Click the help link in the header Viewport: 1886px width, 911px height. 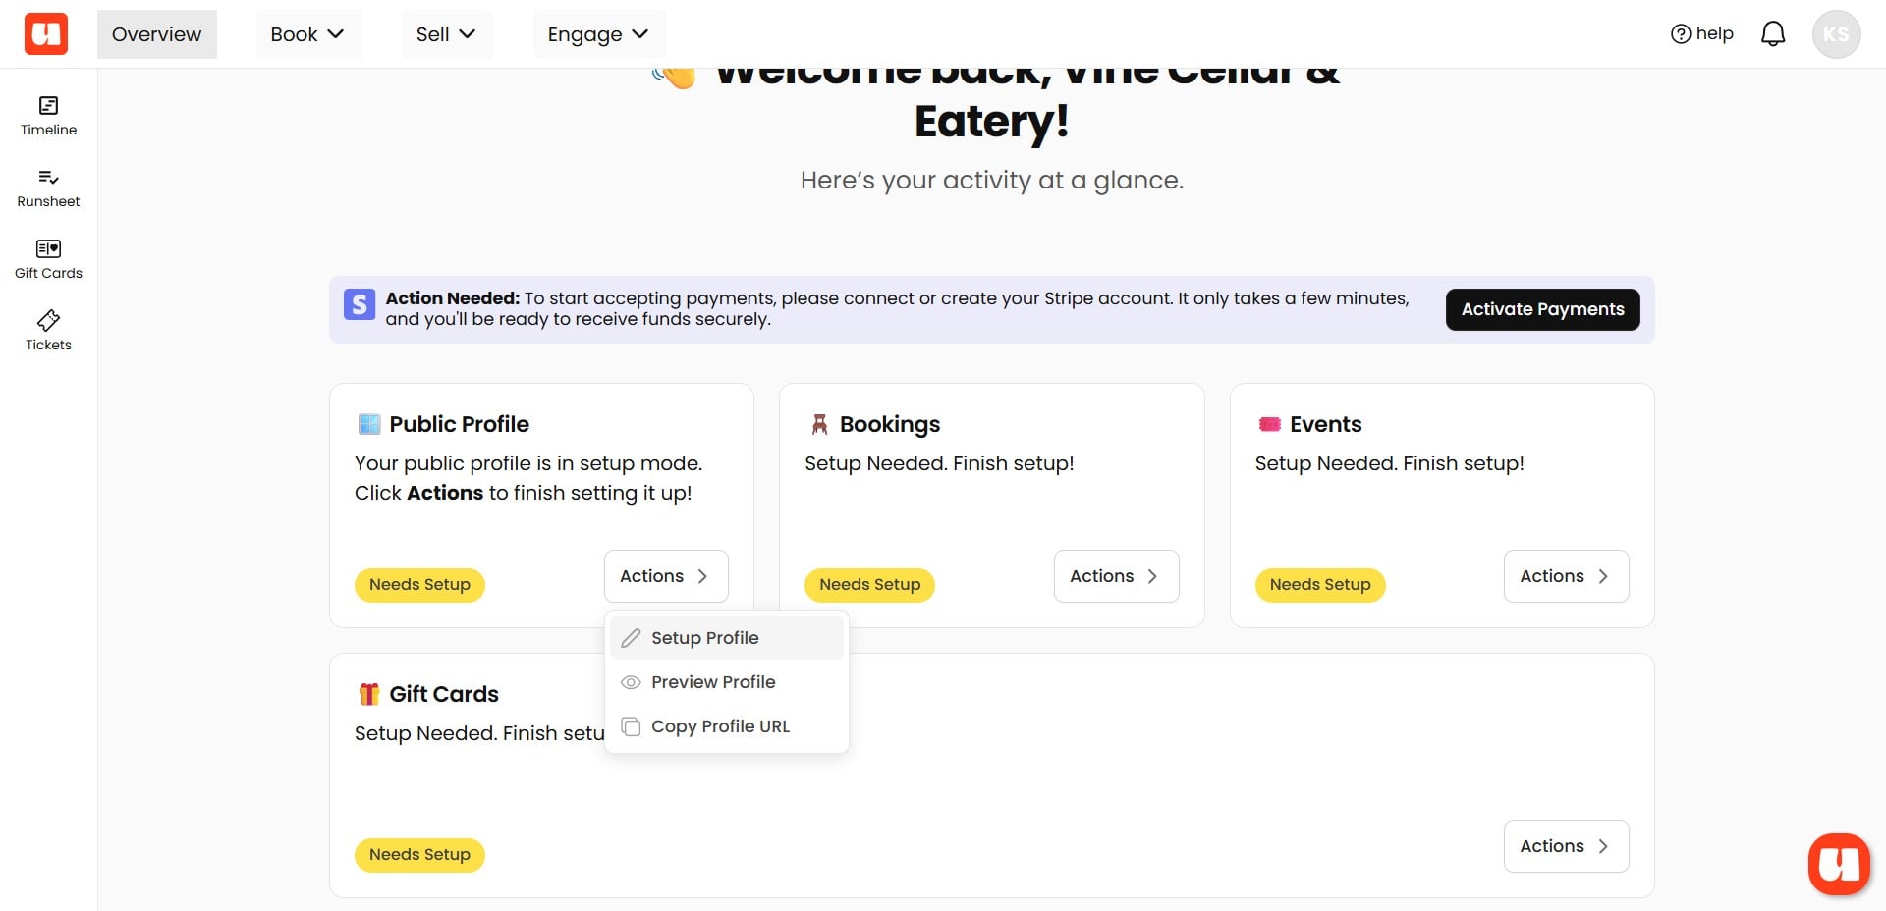click(1702, 34)
